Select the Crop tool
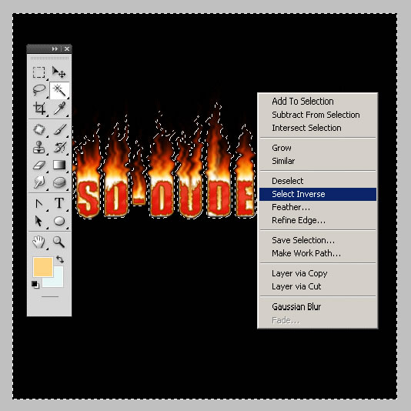Screen dimensions: 411x411 [x=39, y=108]
